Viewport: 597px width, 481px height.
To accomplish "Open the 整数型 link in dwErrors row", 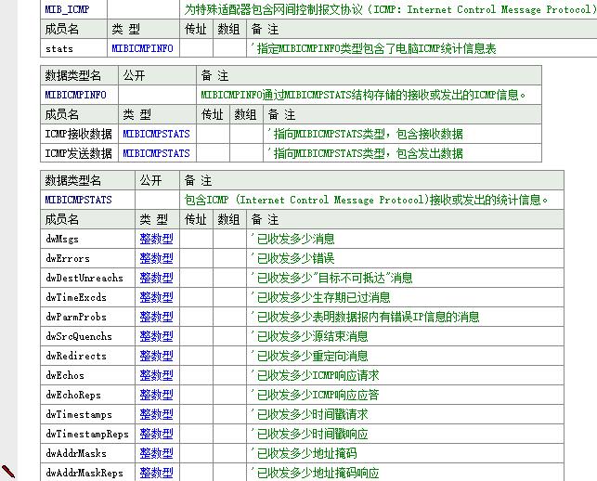I will (x=157, y=258).
